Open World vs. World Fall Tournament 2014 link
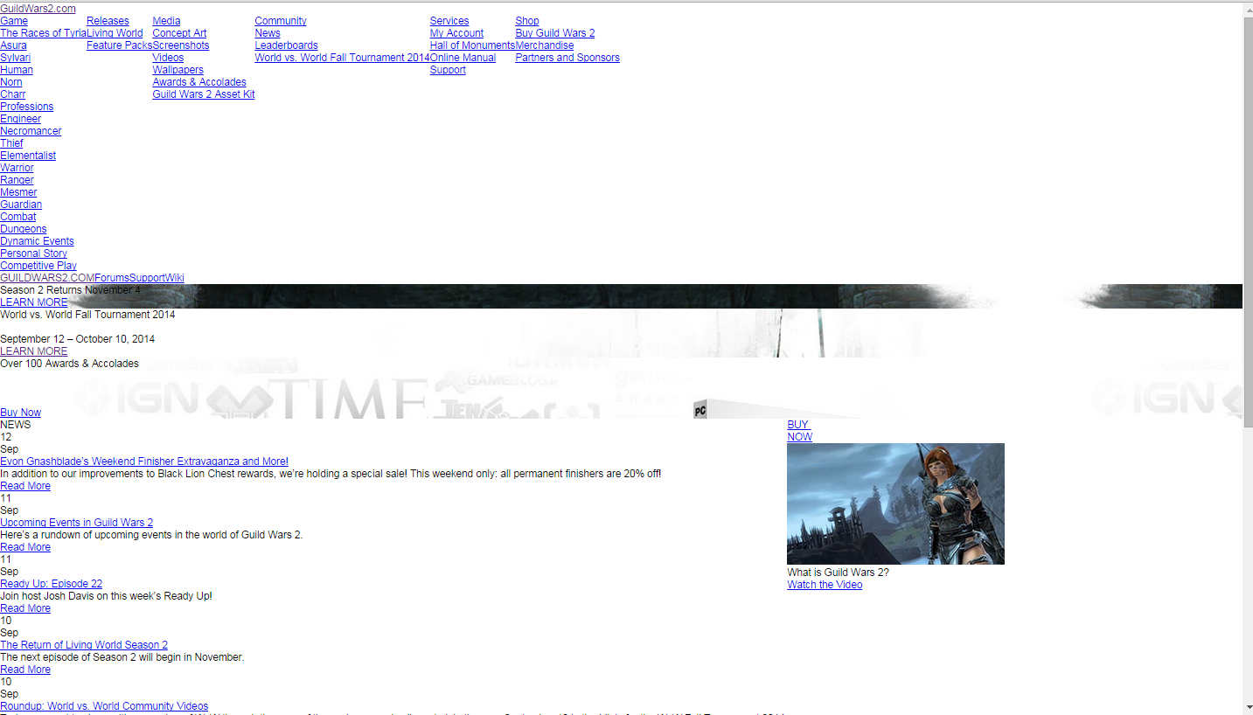 [x=342, y=58]
